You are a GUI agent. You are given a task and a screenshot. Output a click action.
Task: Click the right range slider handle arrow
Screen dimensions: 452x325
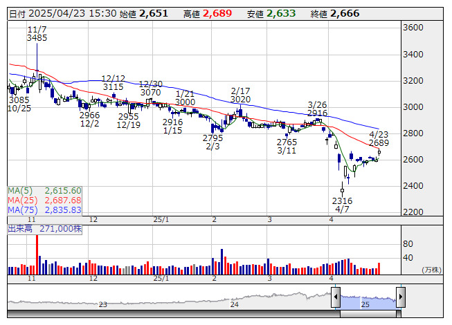tap(401, 297)
